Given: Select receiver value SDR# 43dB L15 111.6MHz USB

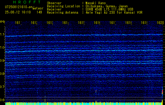Looking at the screenshot, I should 109,9.
